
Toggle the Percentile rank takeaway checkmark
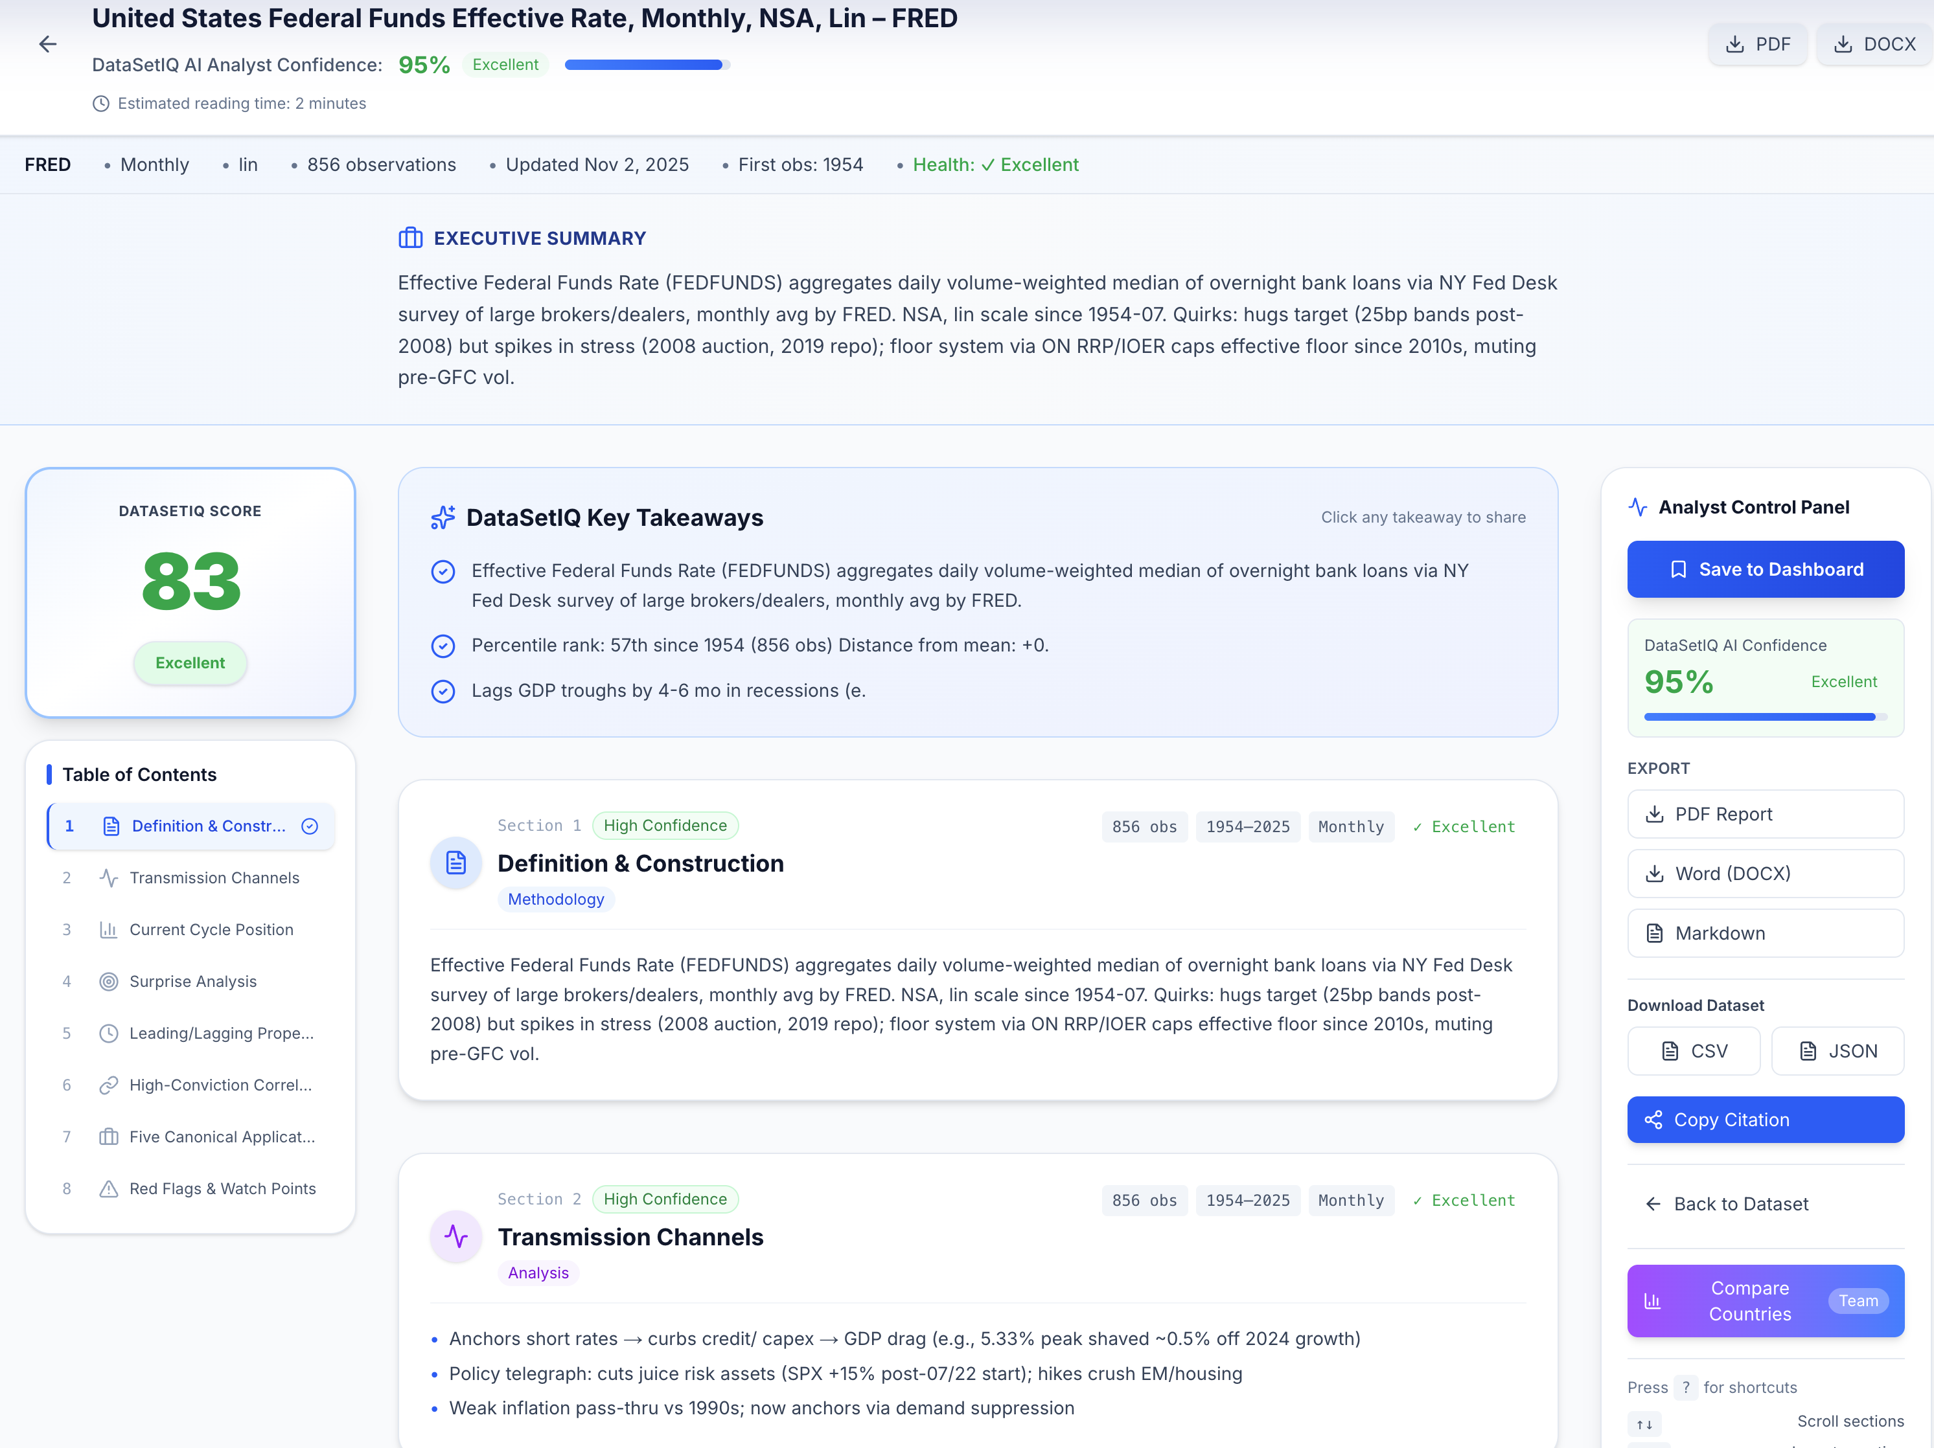[443, 646]
